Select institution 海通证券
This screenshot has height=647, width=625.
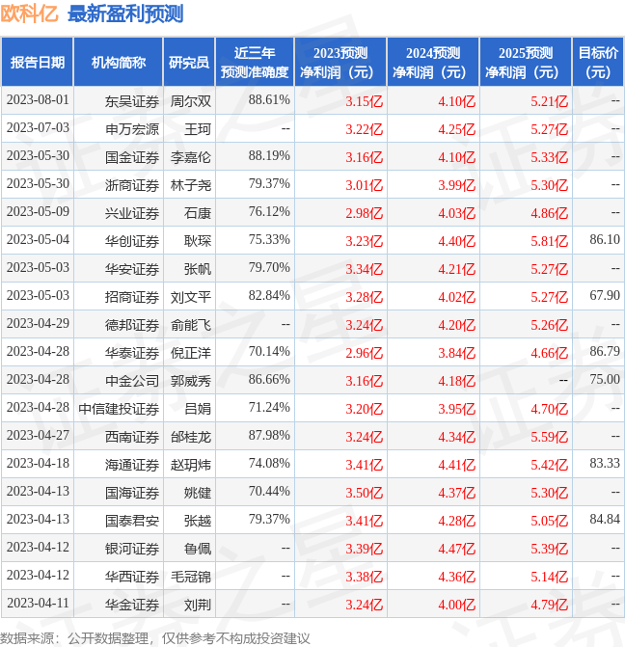[132, 466]
